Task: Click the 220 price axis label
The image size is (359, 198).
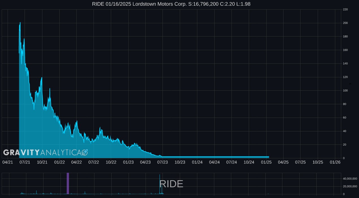Action: coord(345,10)
